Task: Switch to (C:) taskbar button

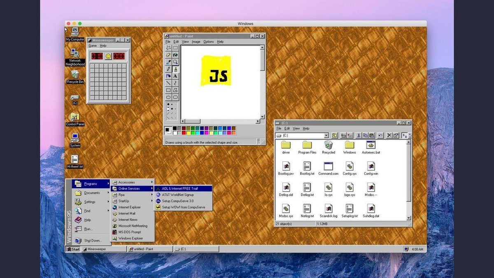Action: coord(196,249)
